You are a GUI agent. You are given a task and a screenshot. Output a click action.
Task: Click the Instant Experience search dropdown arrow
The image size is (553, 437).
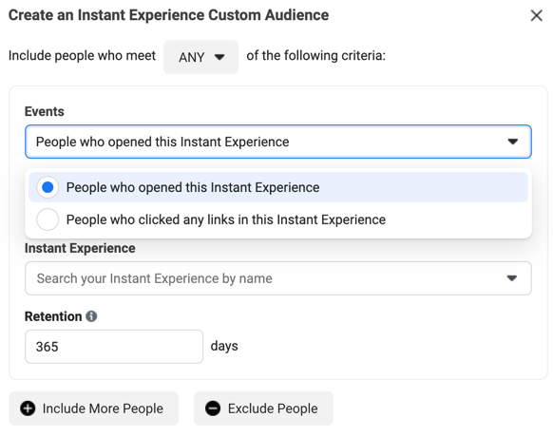click(x=512, y=278)
